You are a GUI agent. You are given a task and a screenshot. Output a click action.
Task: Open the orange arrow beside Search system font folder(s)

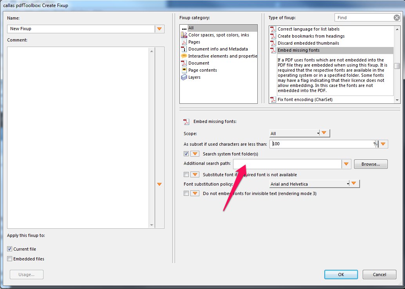[x=195, y=154]
